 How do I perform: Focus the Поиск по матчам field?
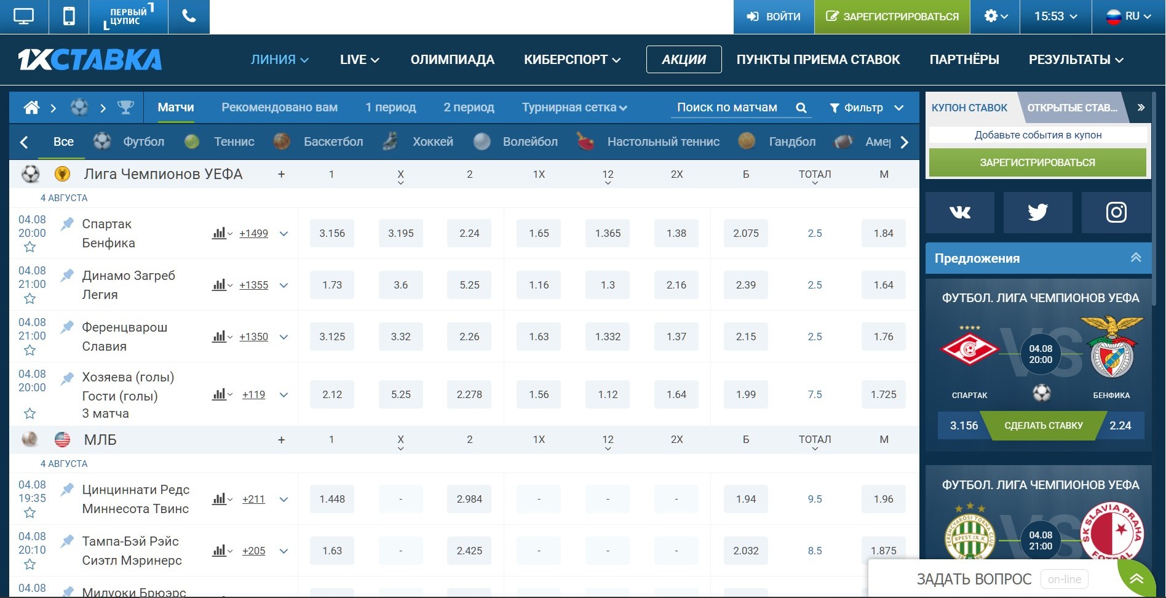728,108
